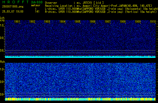Viewport: 158px width, 103px height.
Task: Click the 1904 time marker
Action: [x=62, y=22]
